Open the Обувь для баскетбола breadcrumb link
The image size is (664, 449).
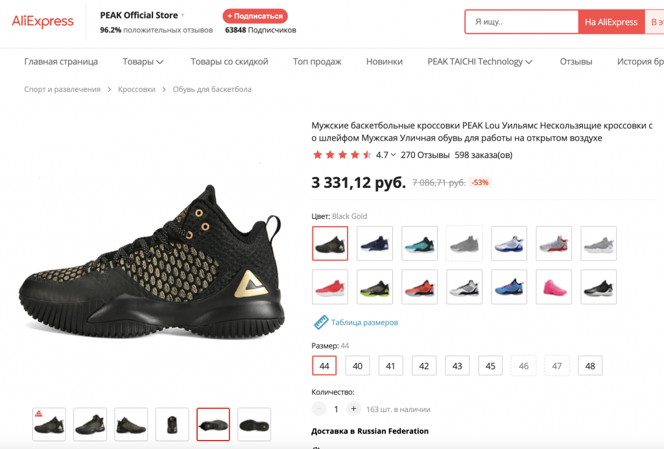coord(212,89)
